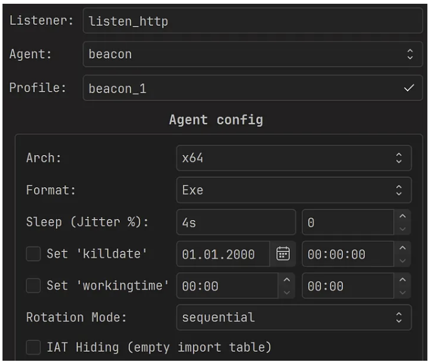Expand the Arch dropdown set to x64
This screenshot has width=428, height=362.
[294, 158]
